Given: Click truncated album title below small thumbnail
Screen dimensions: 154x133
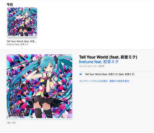Looking at the screenshot, I should (x=22, y=41).
